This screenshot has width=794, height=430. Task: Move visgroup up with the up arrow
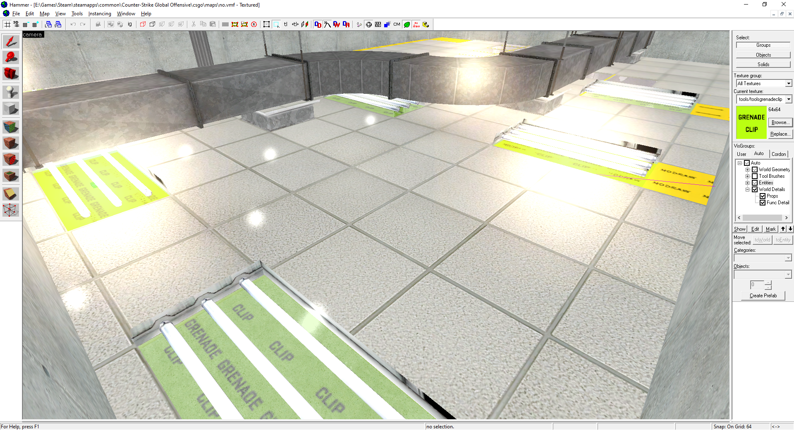click(x=783, y=229)
